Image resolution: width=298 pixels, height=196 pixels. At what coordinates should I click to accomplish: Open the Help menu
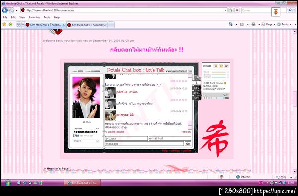coord(57,17)
